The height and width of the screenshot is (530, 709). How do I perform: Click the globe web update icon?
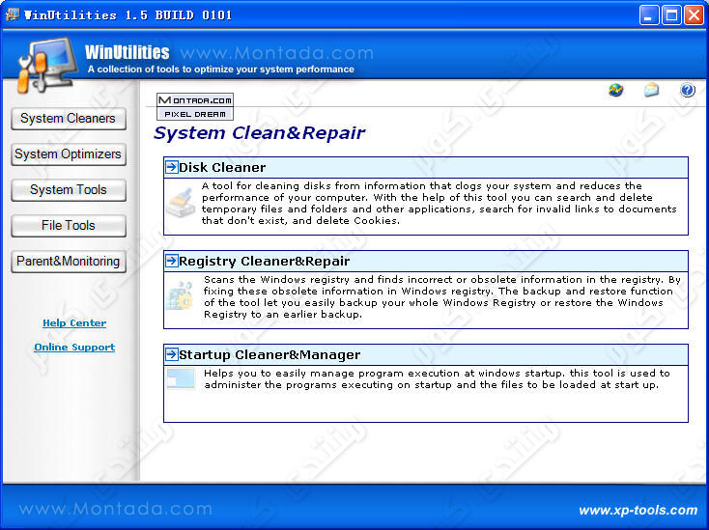[x=616, y=91]
